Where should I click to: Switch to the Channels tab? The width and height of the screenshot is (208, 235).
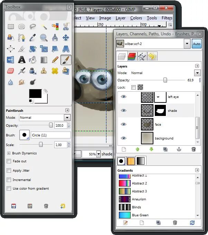[132, 56]
